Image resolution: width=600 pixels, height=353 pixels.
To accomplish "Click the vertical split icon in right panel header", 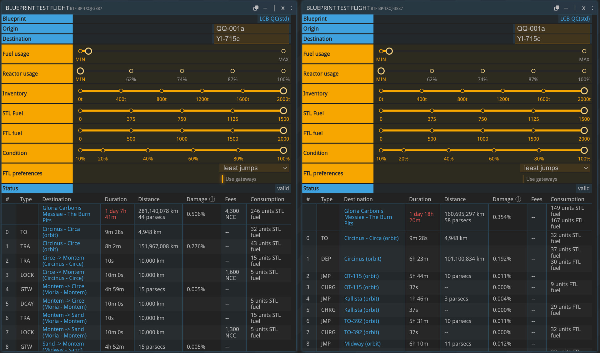I will [x=575, y=8].
